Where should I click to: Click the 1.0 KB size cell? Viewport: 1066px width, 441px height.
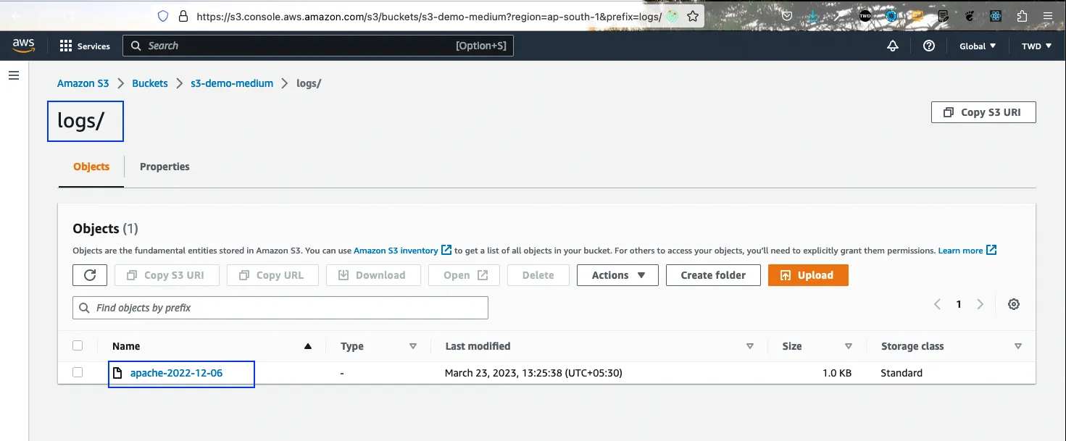(x=836, y=373)
